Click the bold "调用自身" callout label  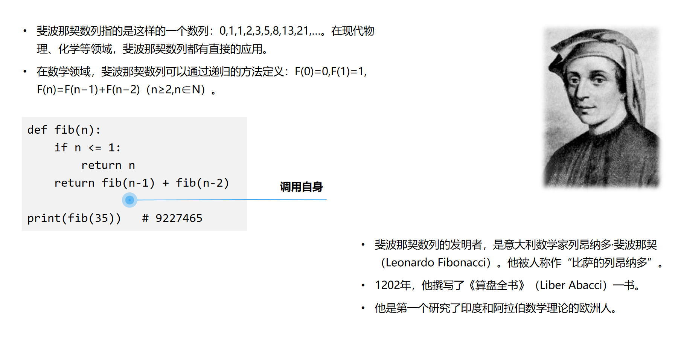pos(301,187)
